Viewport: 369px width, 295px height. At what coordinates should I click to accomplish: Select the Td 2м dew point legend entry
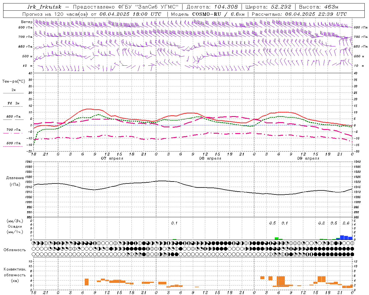(x=14, y=103)
